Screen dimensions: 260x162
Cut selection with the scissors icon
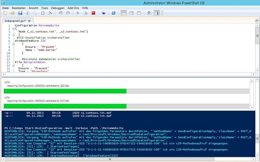click(x=28, y=13)
